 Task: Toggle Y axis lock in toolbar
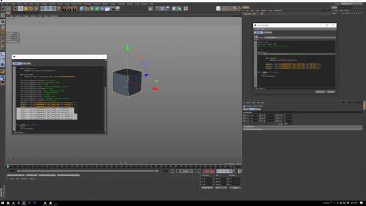pos(48,9)
